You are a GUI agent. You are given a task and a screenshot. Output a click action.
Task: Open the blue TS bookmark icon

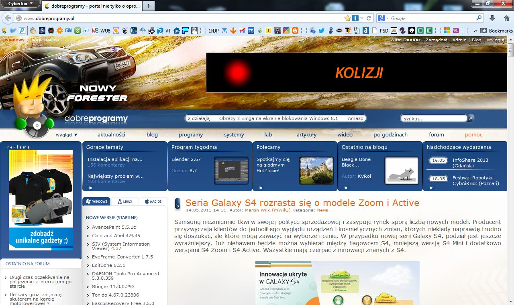coord(251,30)
